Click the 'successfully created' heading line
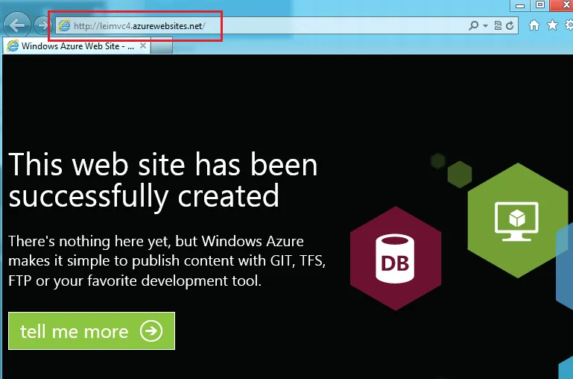The width and height of the screenshot is (573, 379). click(144, 196)
